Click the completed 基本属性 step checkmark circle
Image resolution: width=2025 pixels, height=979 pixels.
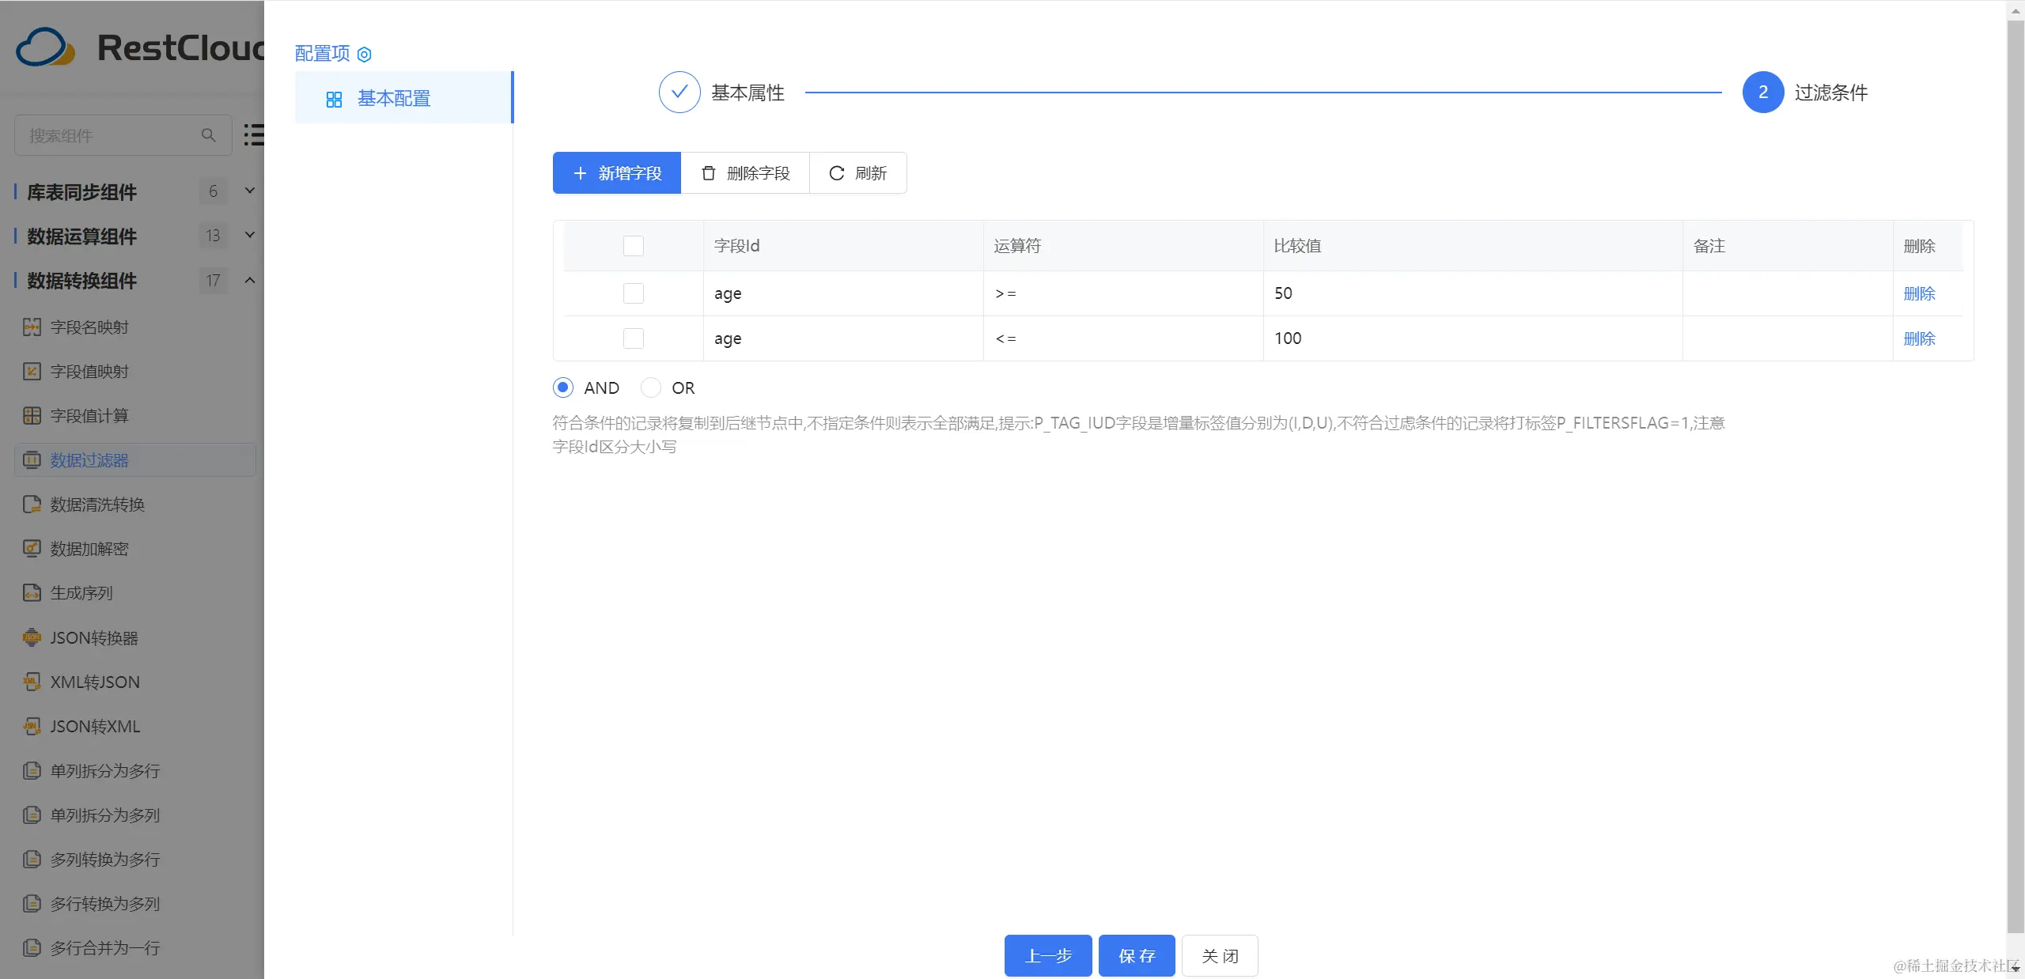pos(679,93)
